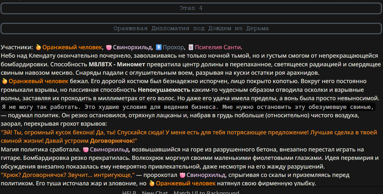Open the HELP button at the bottom
The image size is (383, 194).
(129, 192)
